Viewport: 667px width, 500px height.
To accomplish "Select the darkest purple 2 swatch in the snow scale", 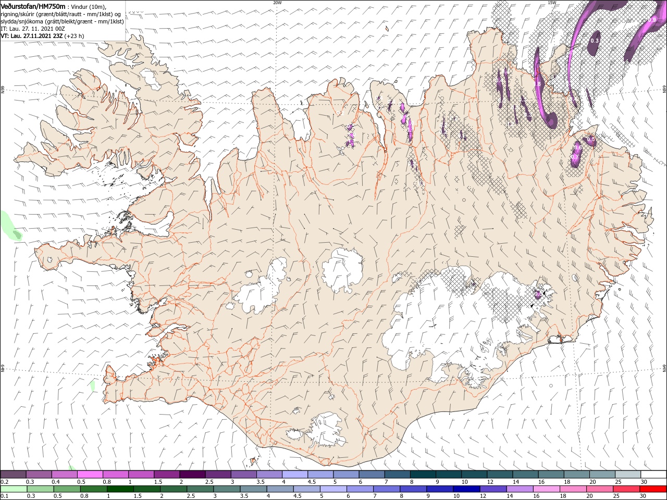I will tap(192, 474).
